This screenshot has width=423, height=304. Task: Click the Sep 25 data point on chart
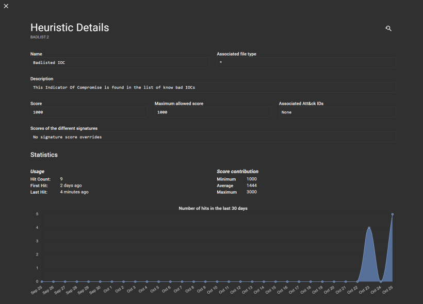point(42,281)
